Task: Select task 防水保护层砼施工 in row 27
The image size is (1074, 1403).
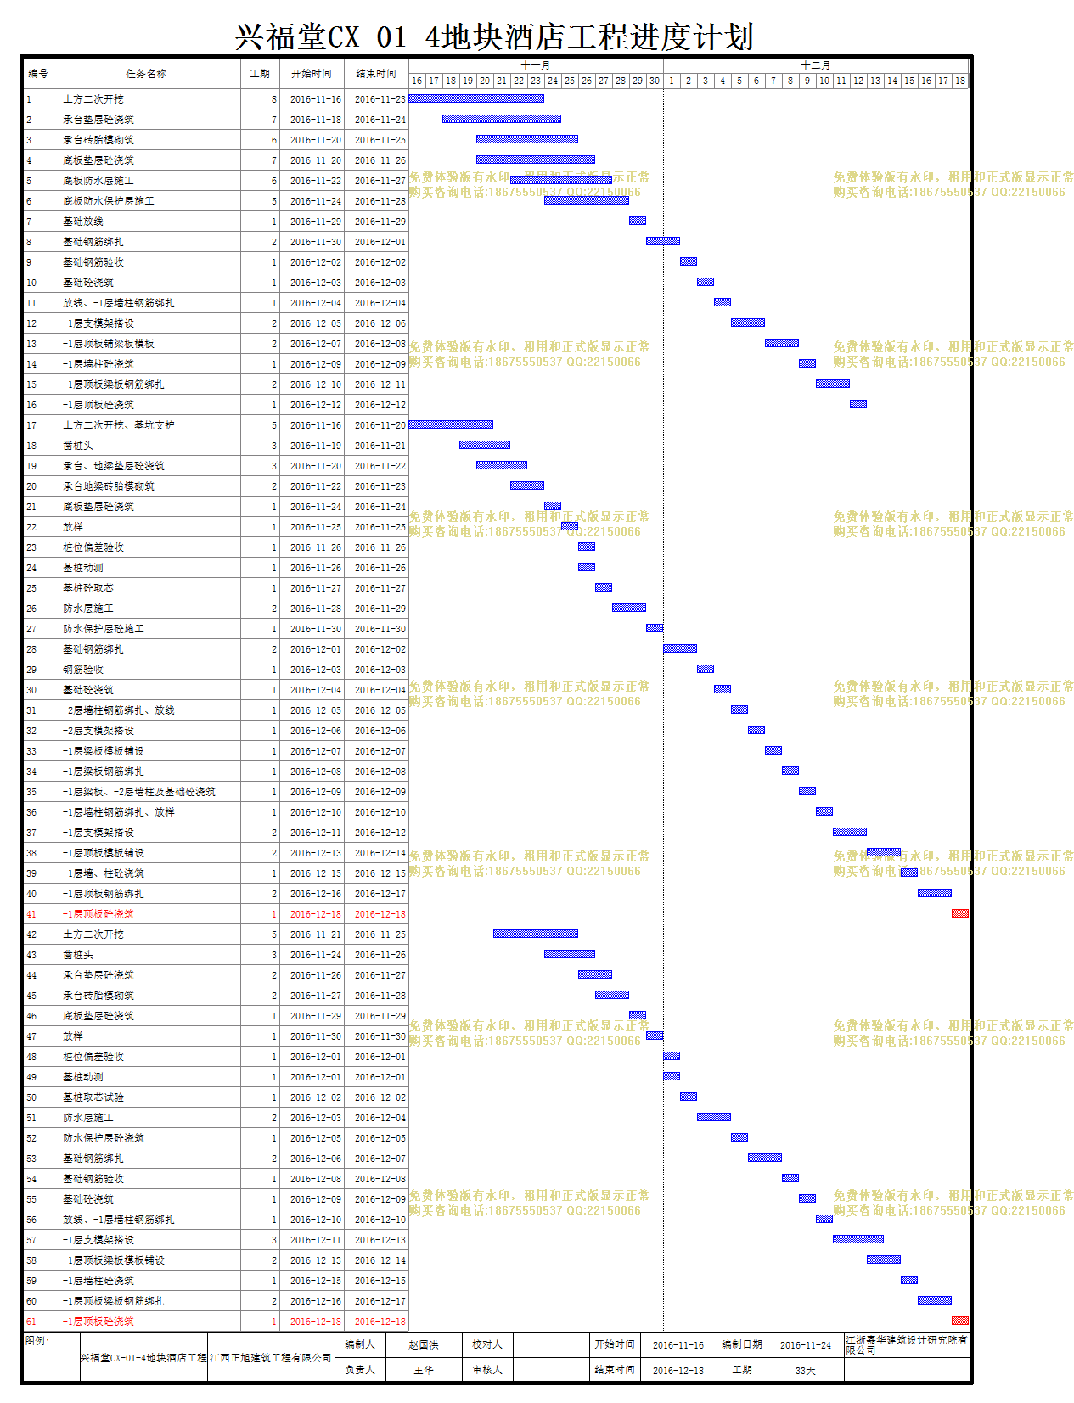Action: coord(104,629)
